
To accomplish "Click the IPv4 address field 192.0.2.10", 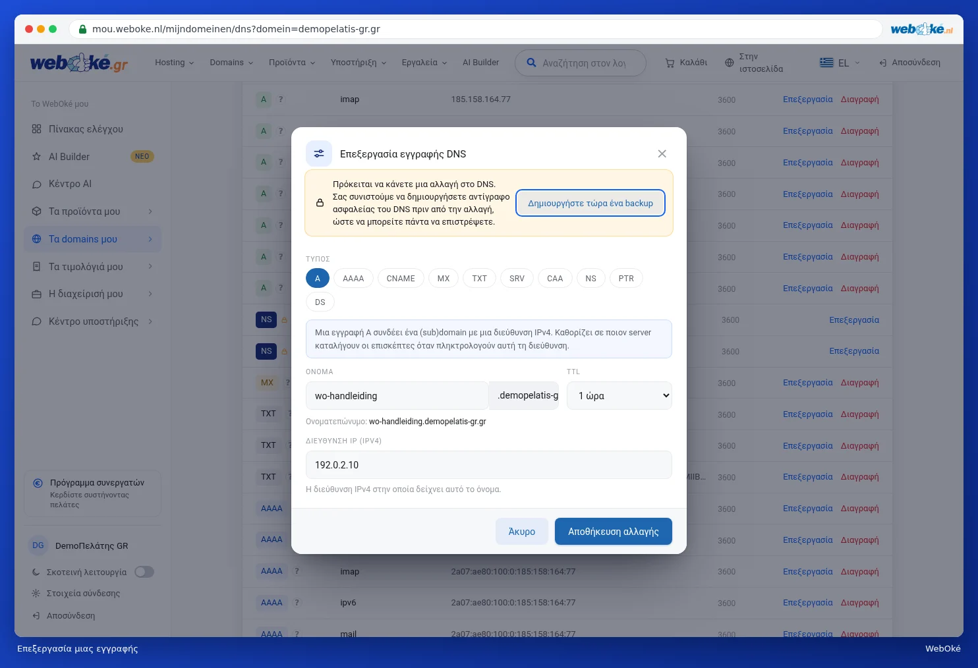I will tap(489, 465).
